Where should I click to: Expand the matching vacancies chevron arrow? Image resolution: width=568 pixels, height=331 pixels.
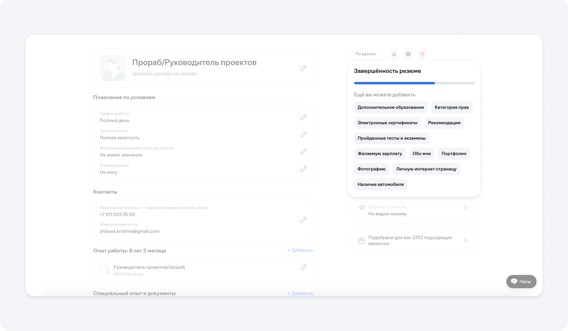point(466,241)
